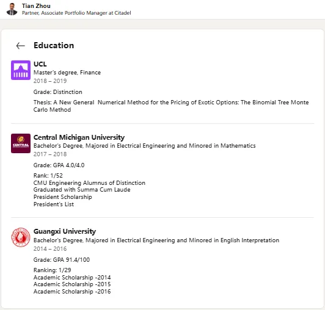The height and width of the screenshot is (310, 325).
Task: Click the Grade: GPA 4.0/4.0 entry
Action: pyautogui.click(x=59, y=165)
